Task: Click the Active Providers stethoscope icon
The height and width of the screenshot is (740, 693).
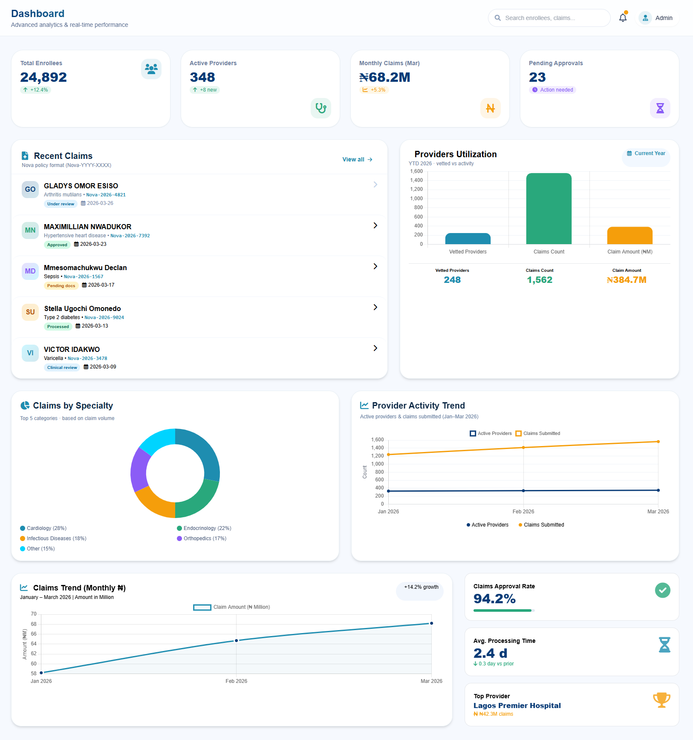Action: click(321, 108)
